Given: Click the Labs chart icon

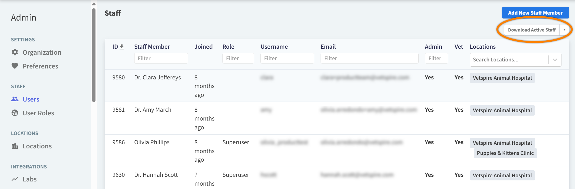Looking at the screenshot, I should [15, 179].
